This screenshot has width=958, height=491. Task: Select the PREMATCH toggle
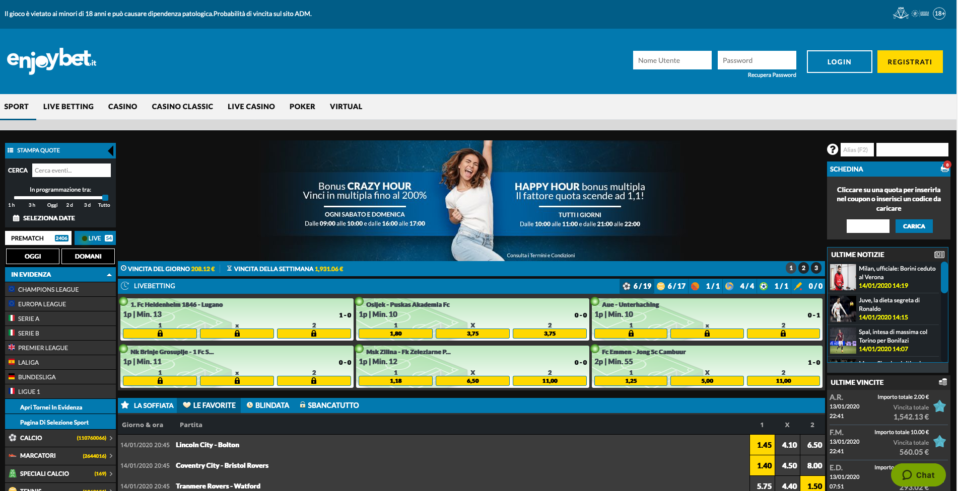click(38, 238)
